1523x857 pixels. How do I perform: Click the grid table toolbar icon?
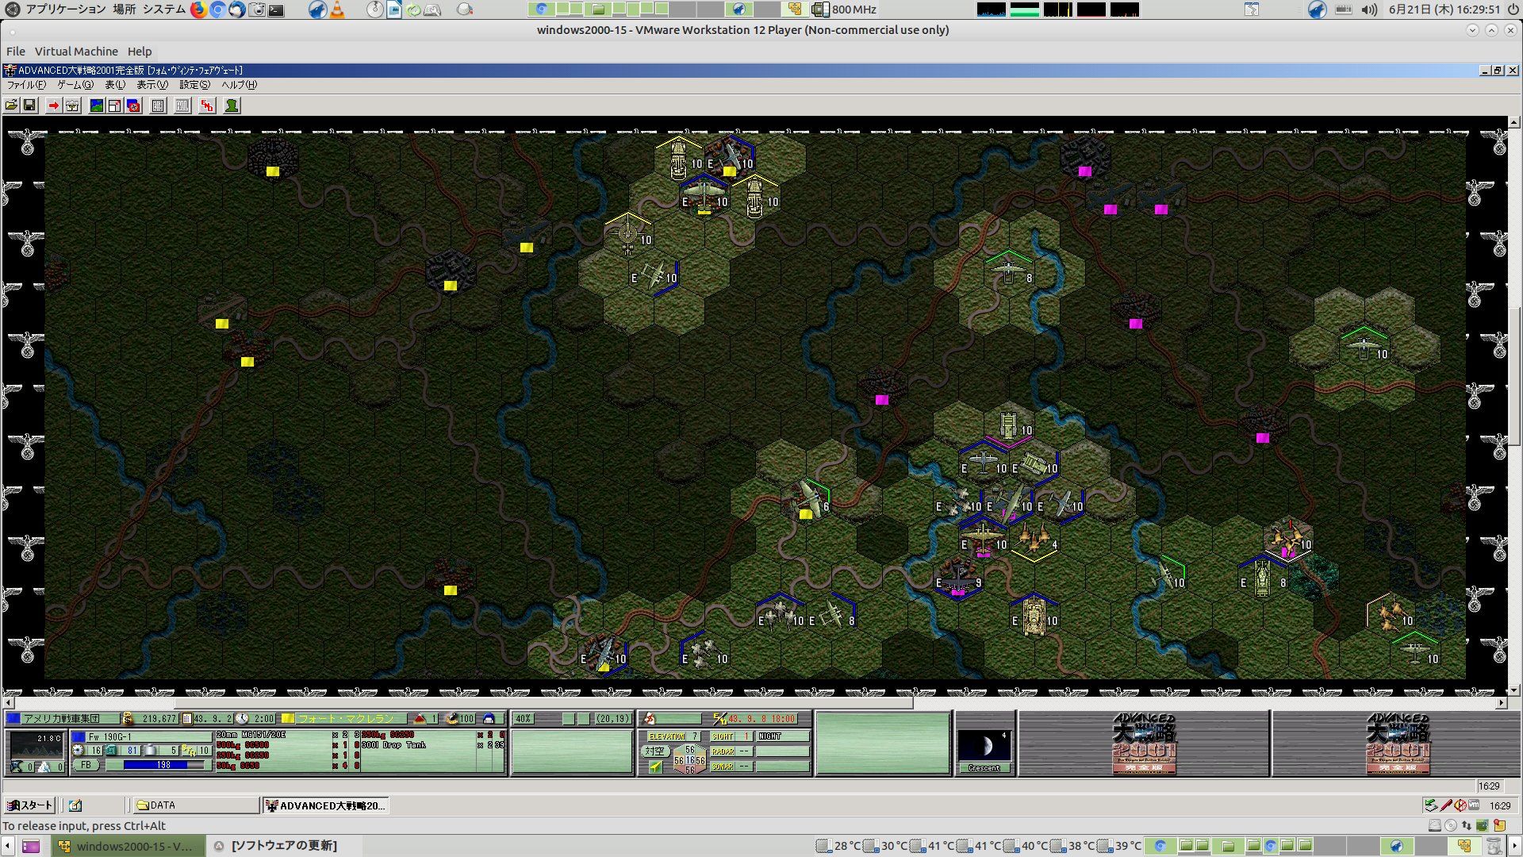[x=158, y=106]
